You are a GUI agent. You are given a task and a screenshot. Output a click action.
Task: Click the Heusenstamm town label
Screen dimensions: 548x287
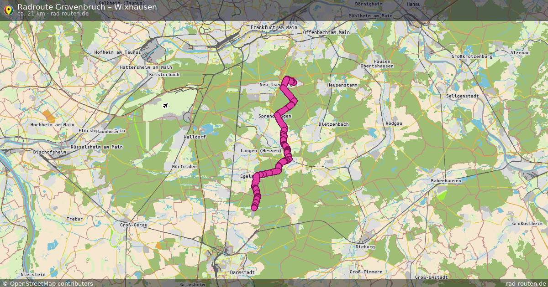click(343, 85)
